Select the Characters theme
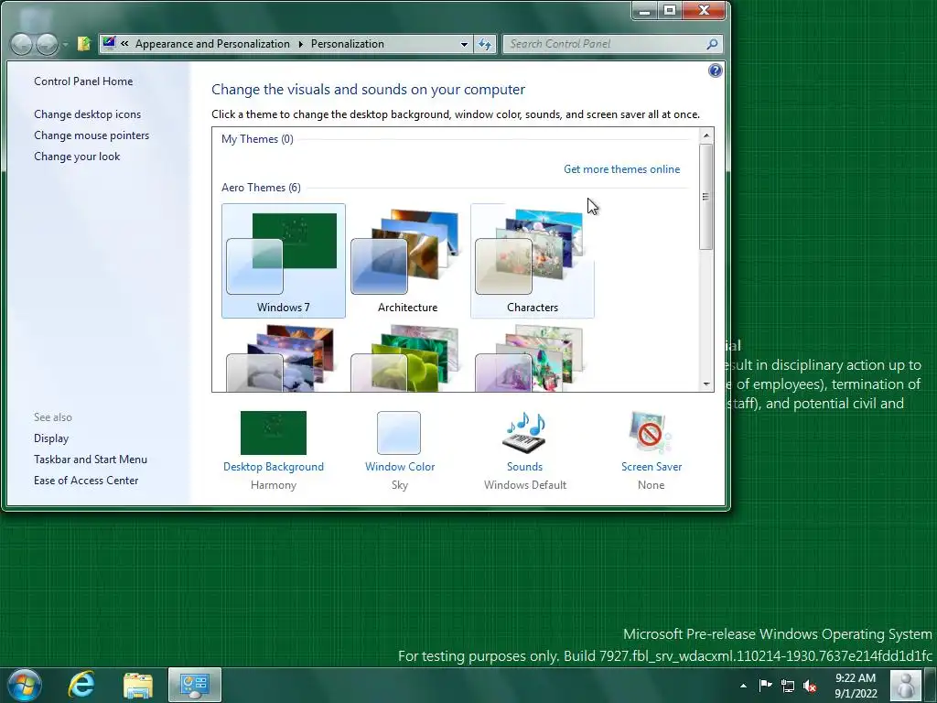Screen dimensions: 937x703 [532, 261]
